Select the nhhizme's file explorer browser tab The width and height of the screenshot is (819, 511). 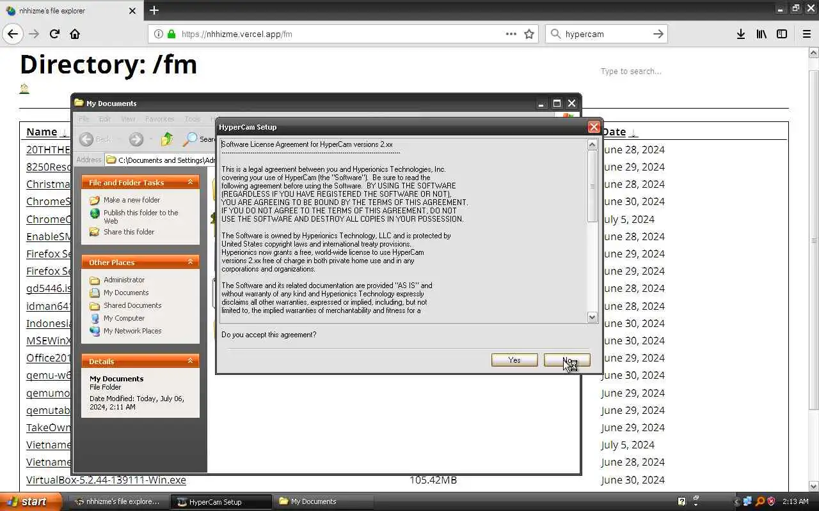pos(71,11)
